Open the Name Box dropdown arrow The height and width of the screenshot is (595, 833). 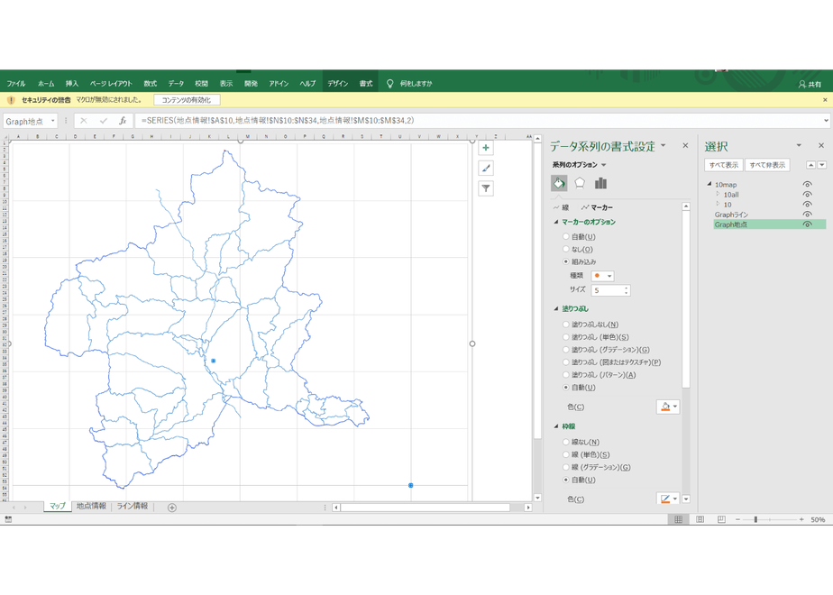(52, 121)
